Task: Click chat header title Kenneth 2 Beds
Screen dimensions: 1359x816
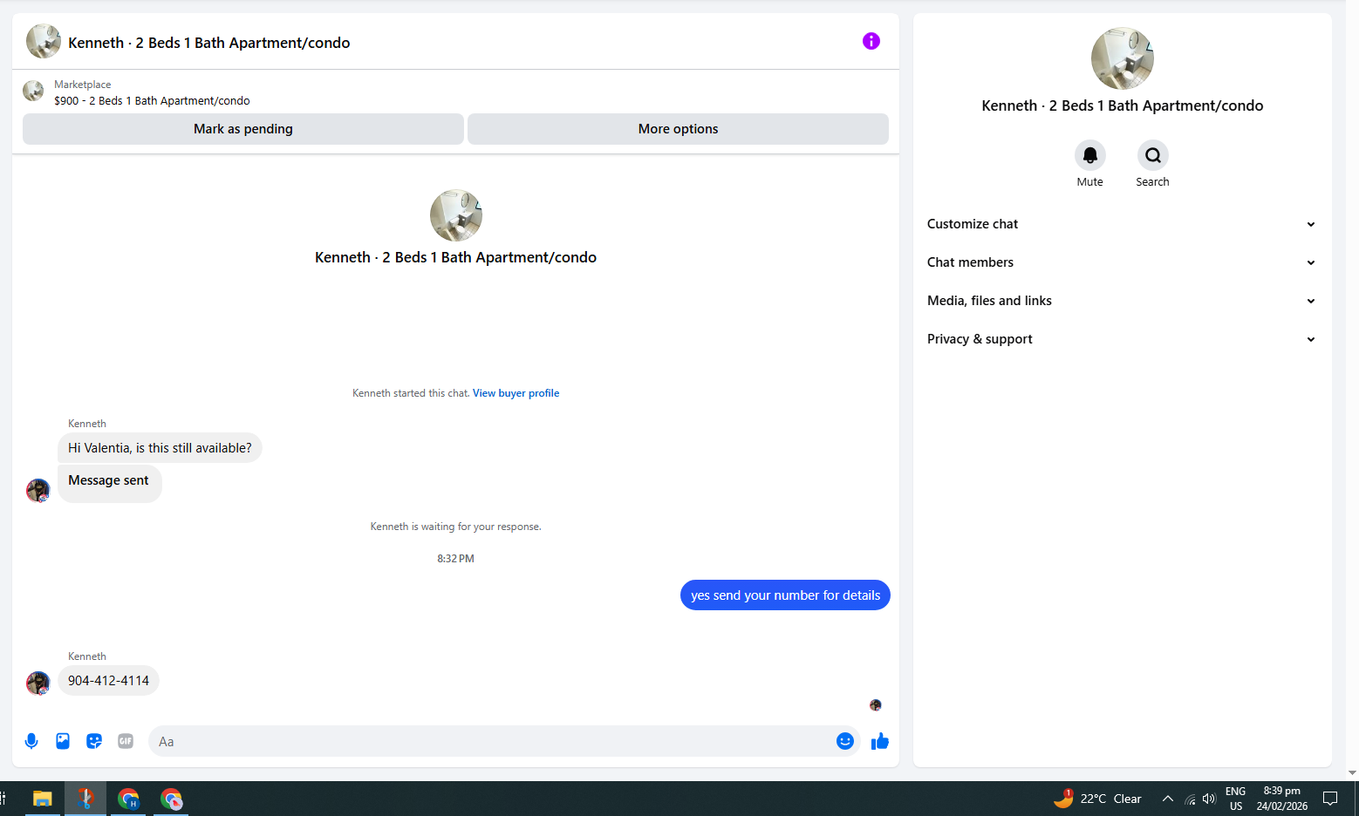Action: (209, 43)
